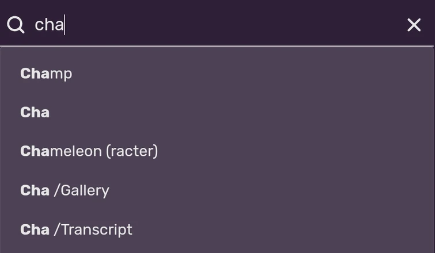Choose the "Cha" search suggestion
The image size is (435, 253).
[35, 112]
